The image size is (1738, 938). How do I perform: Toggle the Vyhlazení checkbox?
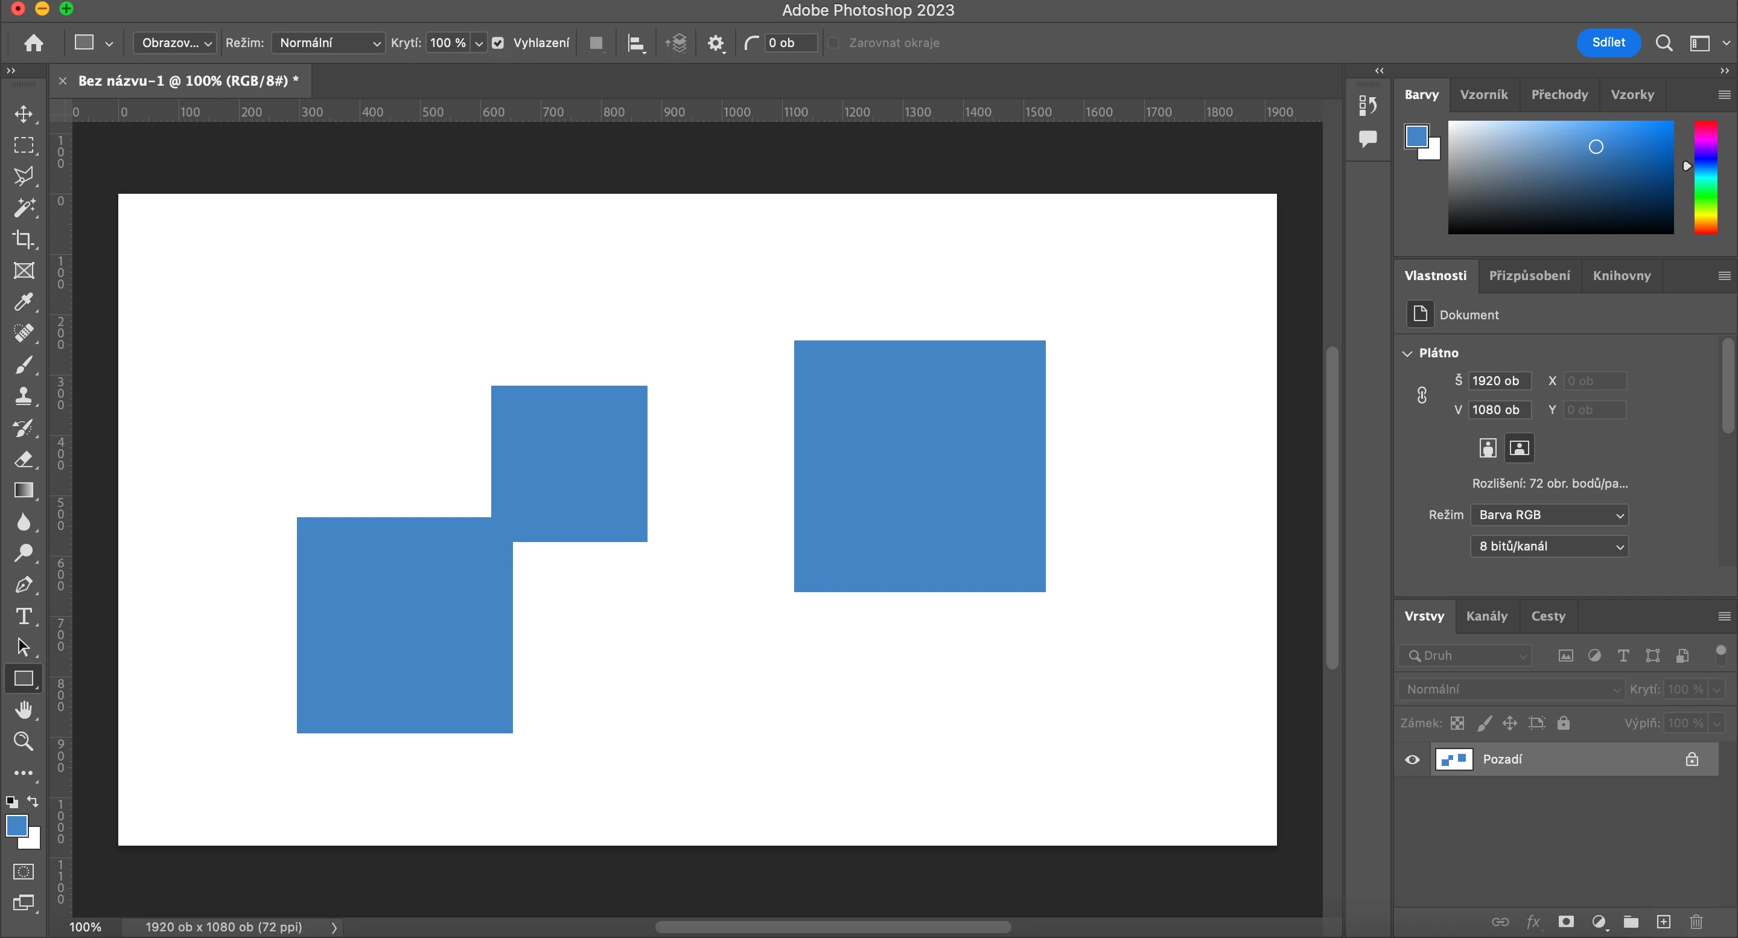pos(498,43)
